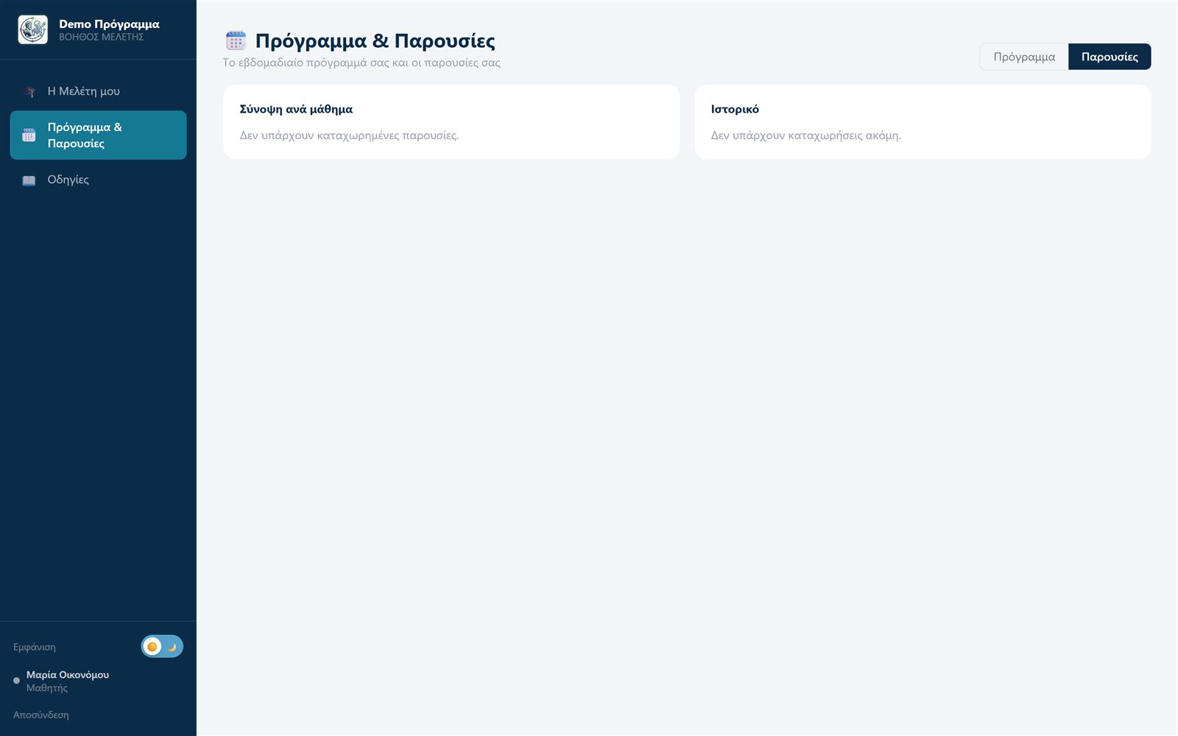Click the status dot beside Μαρία Οικονόμου

click(x=16, y=681)
